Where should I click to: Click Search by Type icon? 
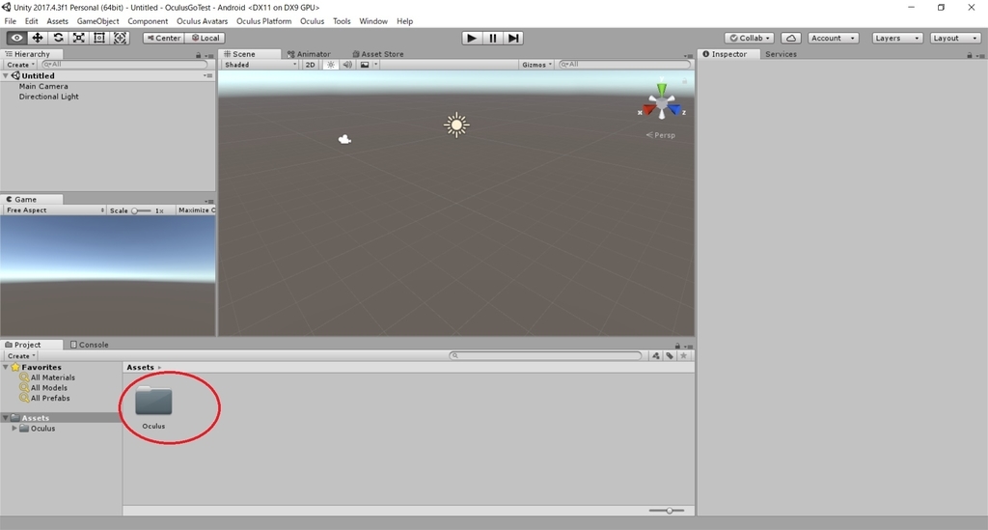point(656,355)
